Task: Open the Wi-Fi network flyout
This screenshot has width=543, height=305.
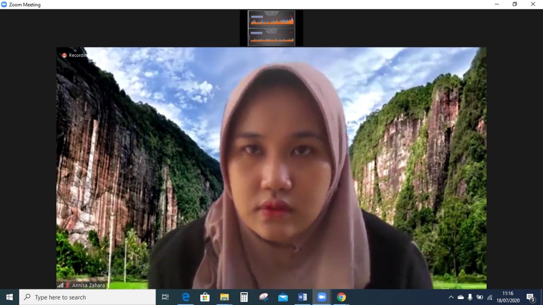Action: [490, 297]
